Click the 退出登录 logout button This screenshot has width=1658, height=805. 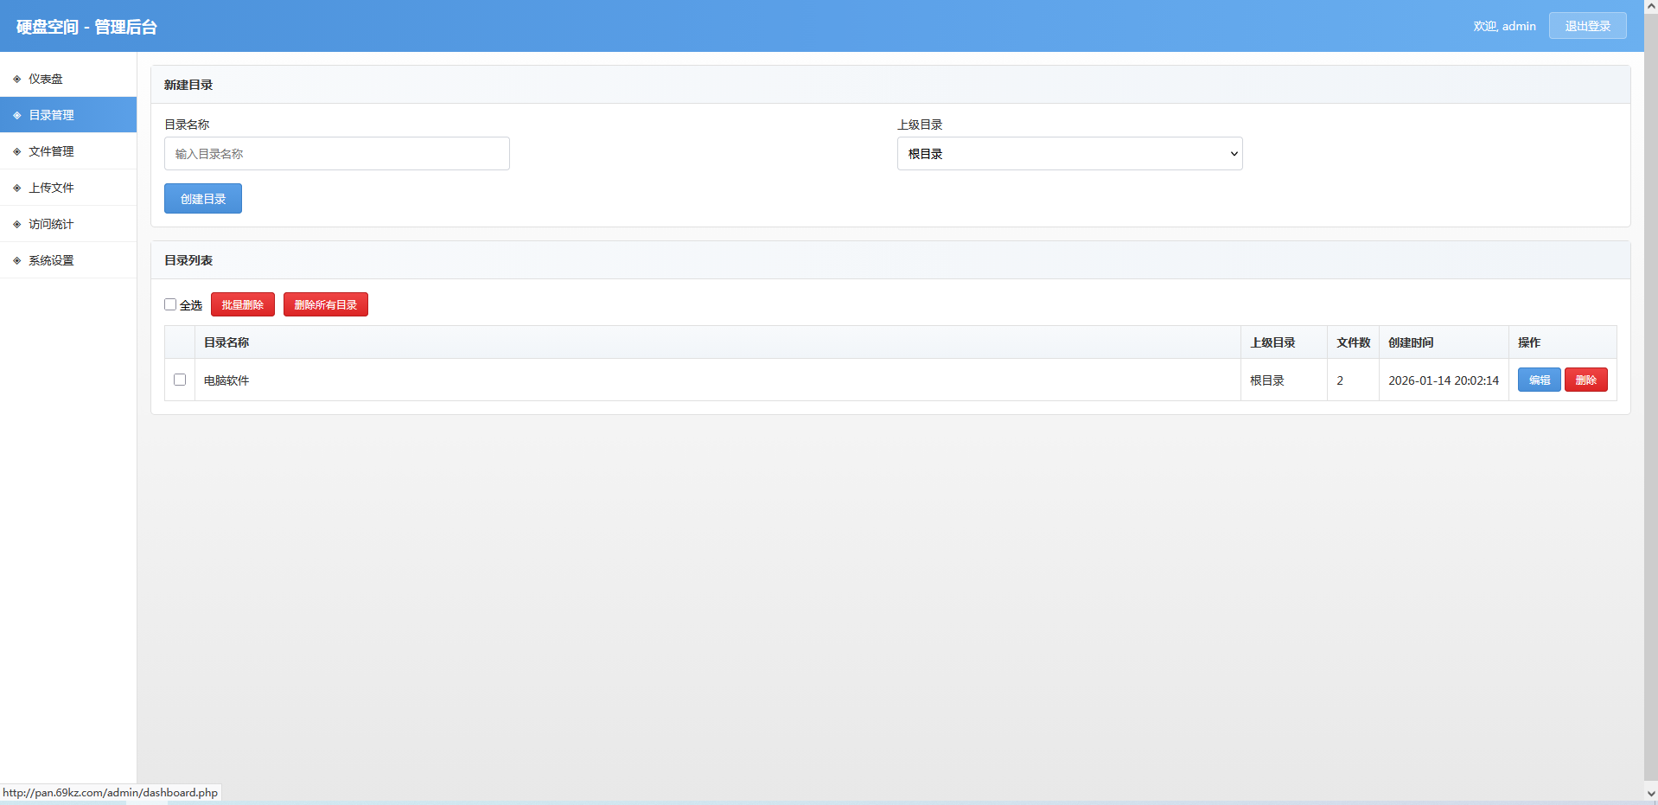1587,26
